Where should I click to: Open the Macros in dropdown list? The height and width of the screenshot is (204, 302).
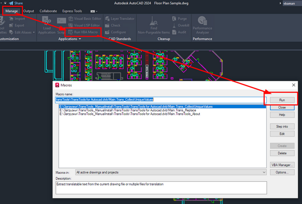171,172
